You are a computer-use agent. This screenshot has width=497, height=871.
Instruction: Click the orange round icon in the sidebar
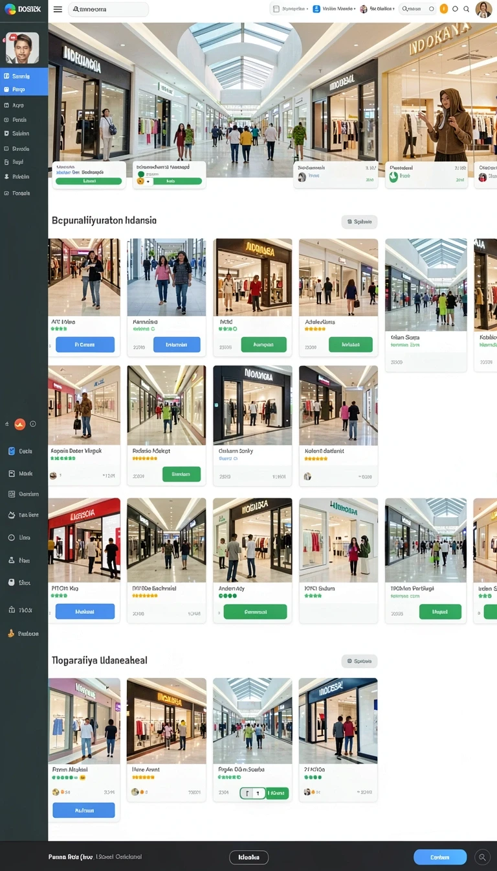pos(19,424)
